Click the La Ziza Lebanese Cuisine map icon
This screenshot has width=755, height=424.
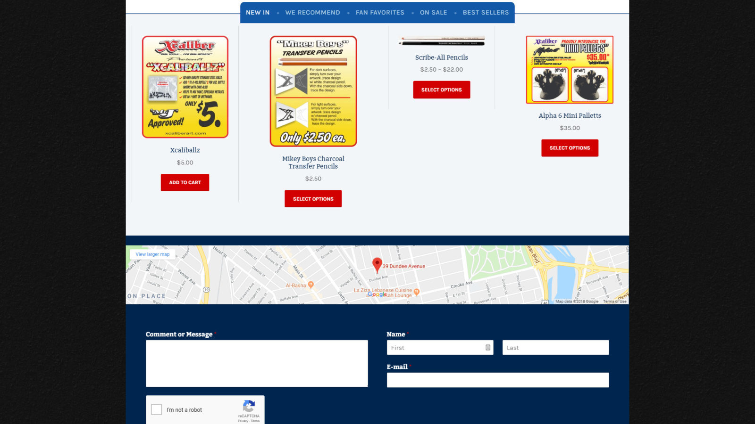tap(416, 292)
